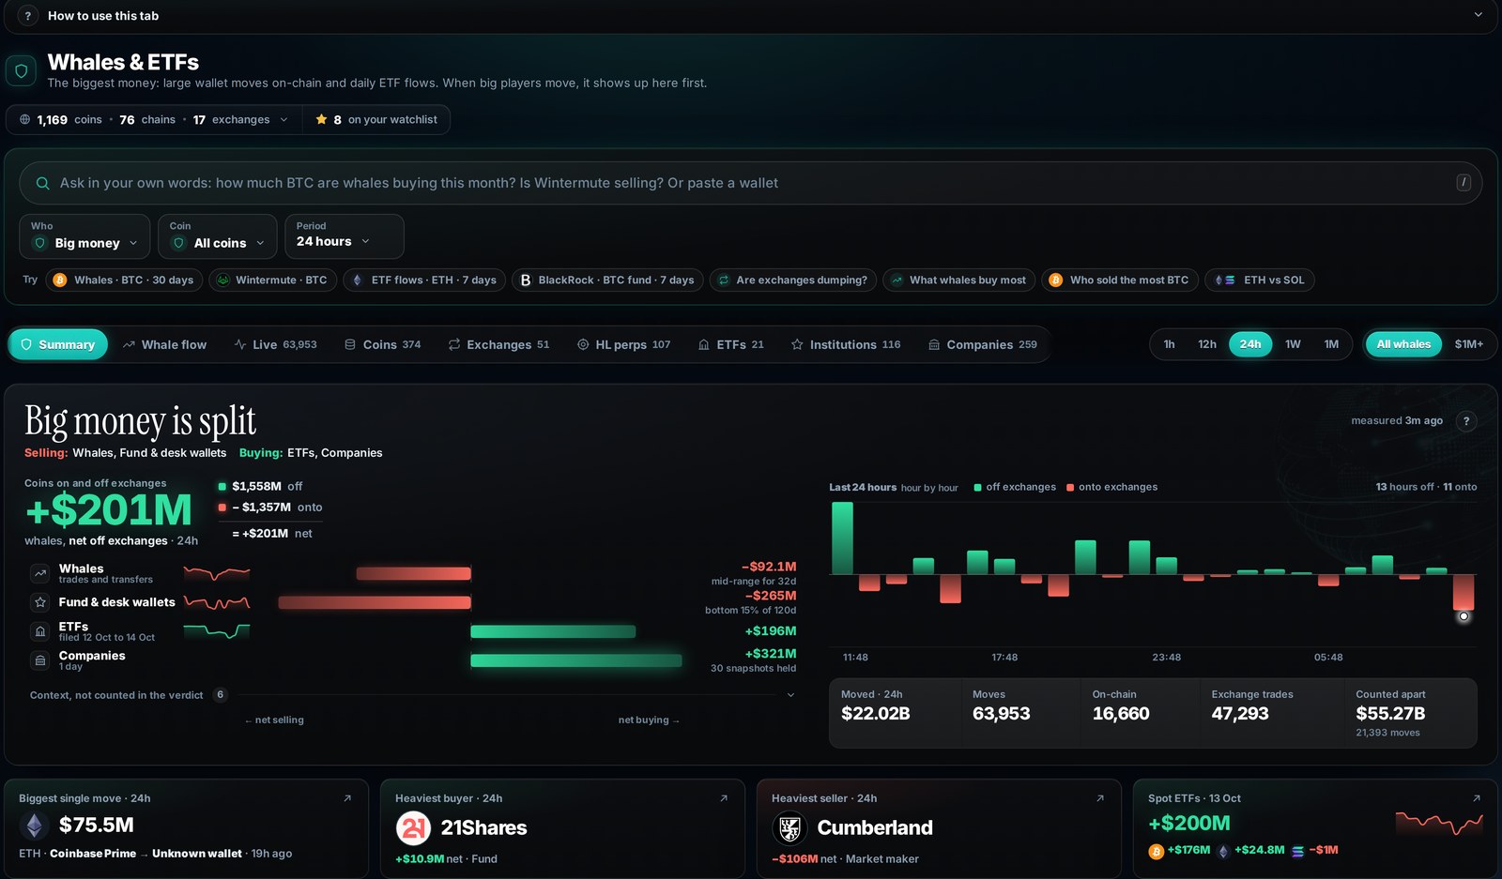Click the off exchanges green legend swatch

[x=977, y=488]
